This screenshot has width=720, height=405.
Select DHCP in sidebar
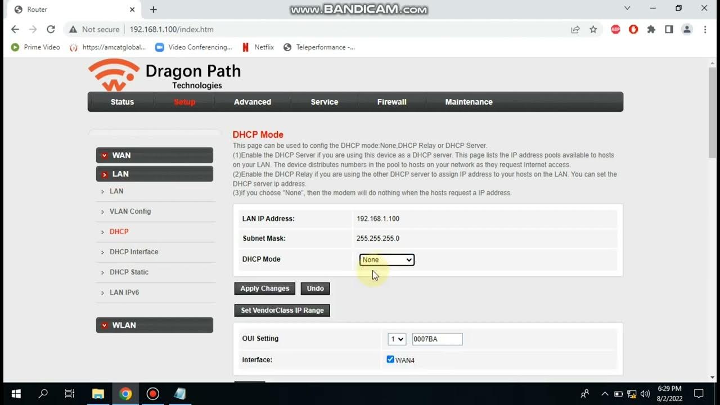point(119,232)
